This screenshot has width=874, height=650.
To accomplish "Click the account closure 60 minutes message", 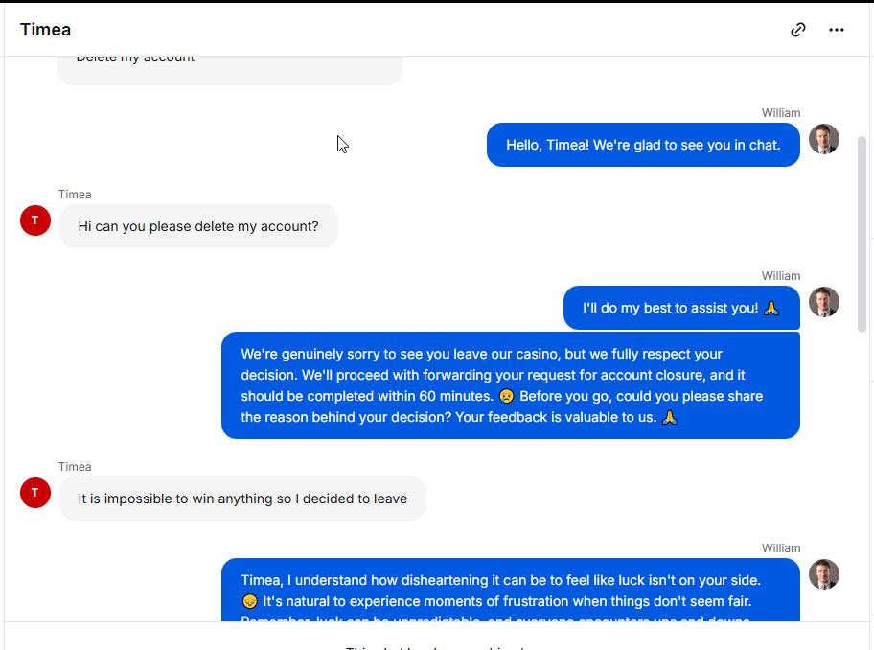I will point(511,385).
